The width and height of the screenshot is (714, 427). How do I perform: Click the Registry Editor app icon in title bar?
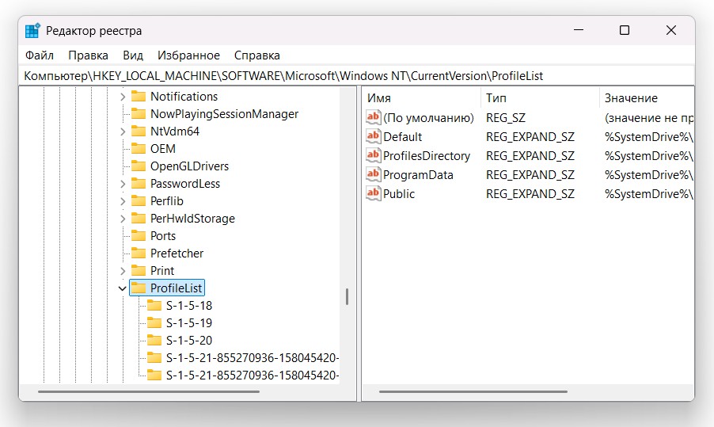(x=32, y=31)
